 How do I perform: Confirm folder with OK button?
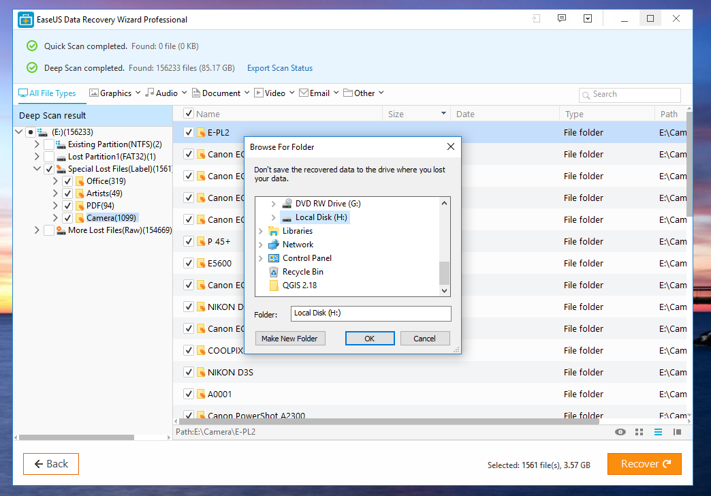click(x=370, y=339)
